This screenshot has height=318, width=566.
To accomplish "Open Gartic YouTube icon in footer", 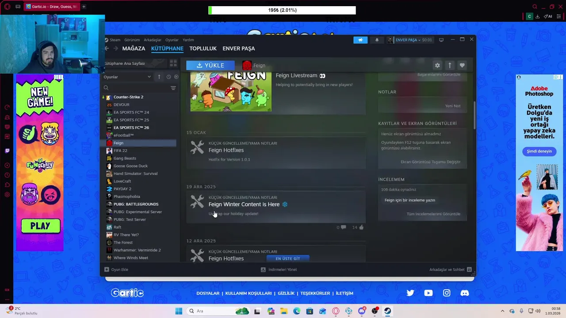I will pos(428,293).
